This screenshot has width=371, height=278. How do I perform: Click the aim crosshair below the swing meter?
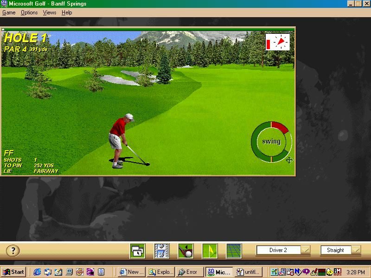pos(288,161)
